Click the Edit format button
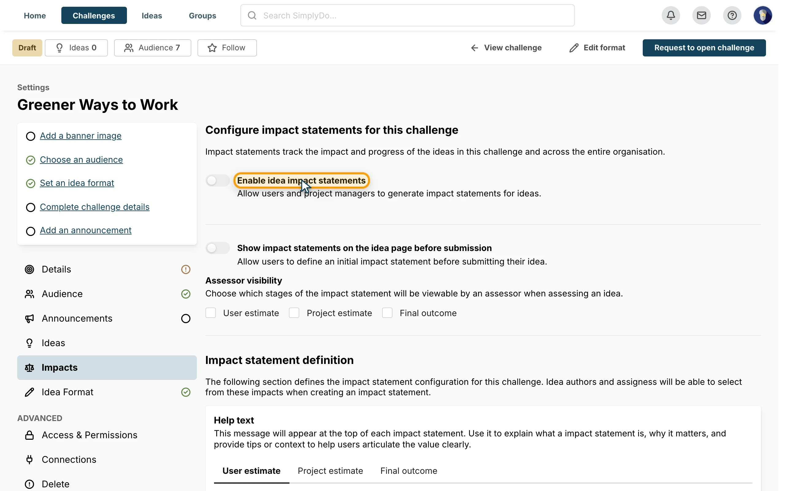This screenshot has width=785, height=491. (x=597, y=48)
